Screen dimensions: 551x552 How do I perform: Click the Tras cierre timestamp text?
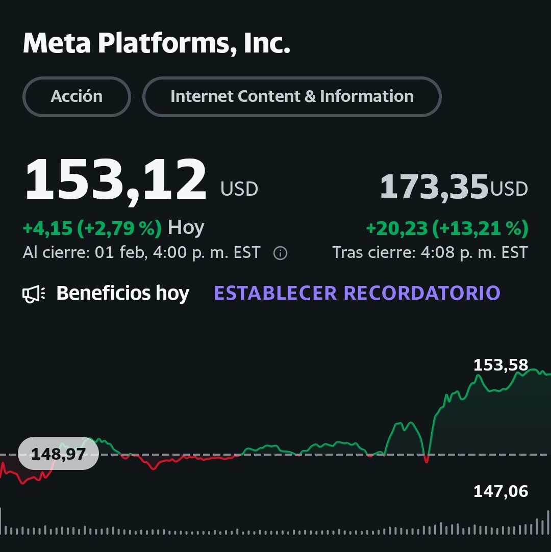[430, 253]
